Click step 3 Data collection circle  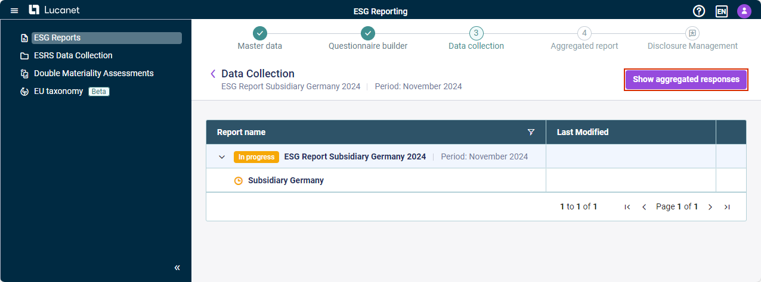[476, 33]
